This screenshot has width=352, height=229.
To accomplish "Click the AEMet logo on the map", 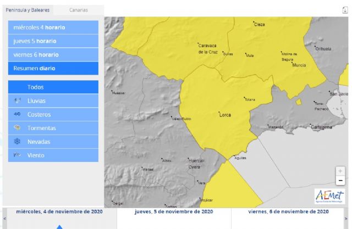I will (330, 196).
